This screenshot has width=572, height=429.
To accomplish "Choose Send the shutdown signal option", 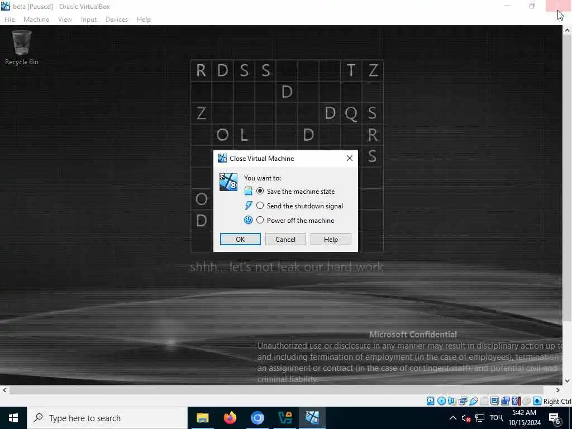I will click(x=260, y=206).
